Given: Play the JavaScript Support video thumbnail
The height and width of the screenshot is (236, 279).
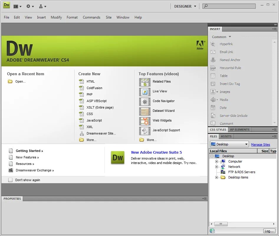Looking at the screenshot, I should click(145, 131).
